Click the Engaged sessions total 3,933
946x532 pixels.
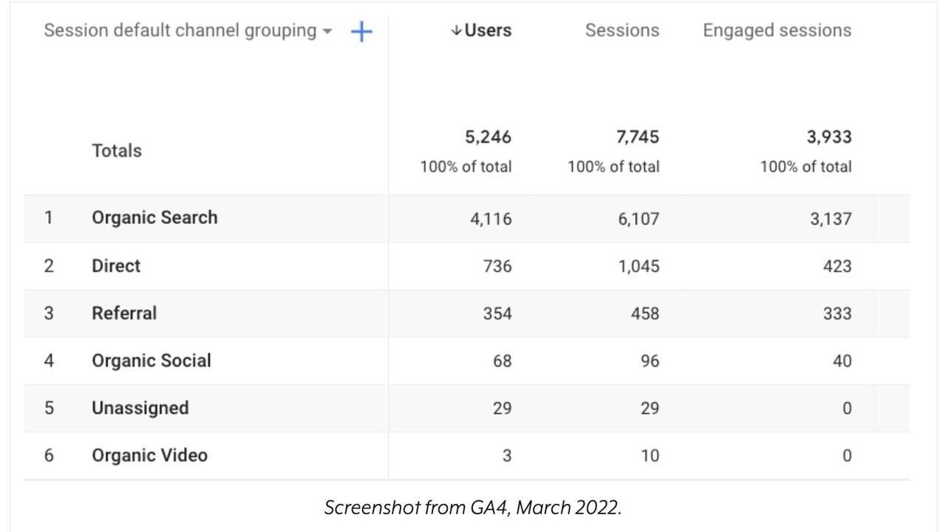(x=829, y=137)
